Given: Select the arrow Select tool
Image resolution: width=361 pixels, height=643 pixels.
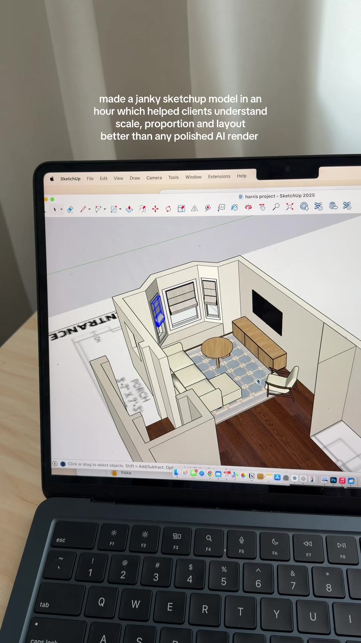Looking at the screenshot, I should [54, 210].
